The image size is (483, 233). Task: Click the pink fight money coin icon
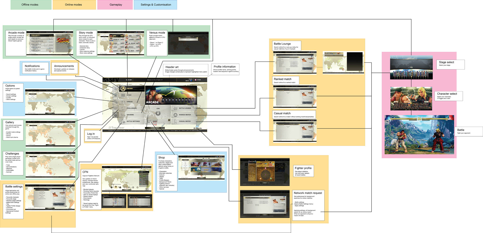[195, 80]
